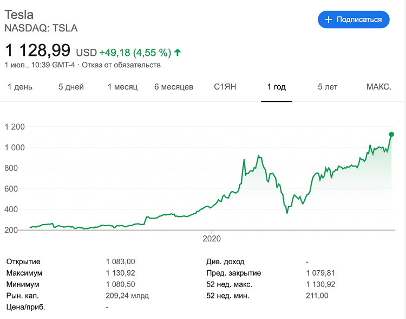Select the С1ЯН year-to-date tab
406x319 pixels.
coord(225,87)
